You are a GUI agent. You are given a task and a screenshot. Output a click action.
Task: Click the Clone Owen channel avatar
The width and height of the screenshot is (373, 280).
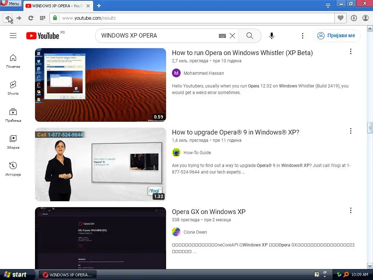click(176, 232)
